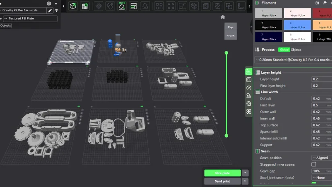The height and width of the screenshot is (187, 332).
Task: Click the Wi-Fi connection icon
Action: (56, 10)
